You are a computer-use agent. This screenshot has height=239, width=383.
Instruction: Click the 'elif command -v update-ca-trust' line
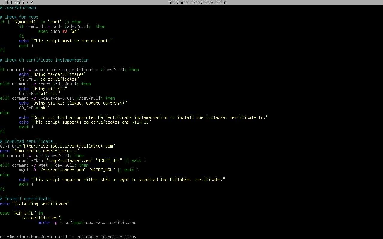click(57, 98)
